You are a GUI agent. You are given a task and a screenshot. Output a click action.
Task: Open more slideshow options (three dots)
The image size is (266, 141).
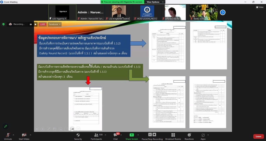tap(78, 129)
